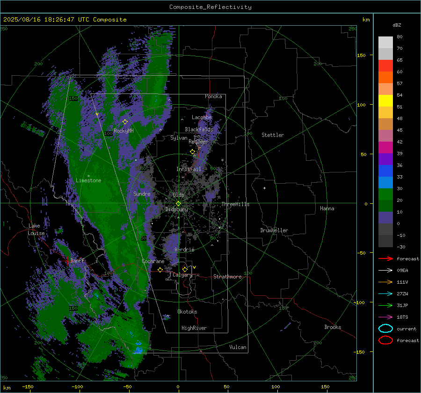Click the red 60–65 dBZ color swatch
421x393 pixels.
[385, 66]
